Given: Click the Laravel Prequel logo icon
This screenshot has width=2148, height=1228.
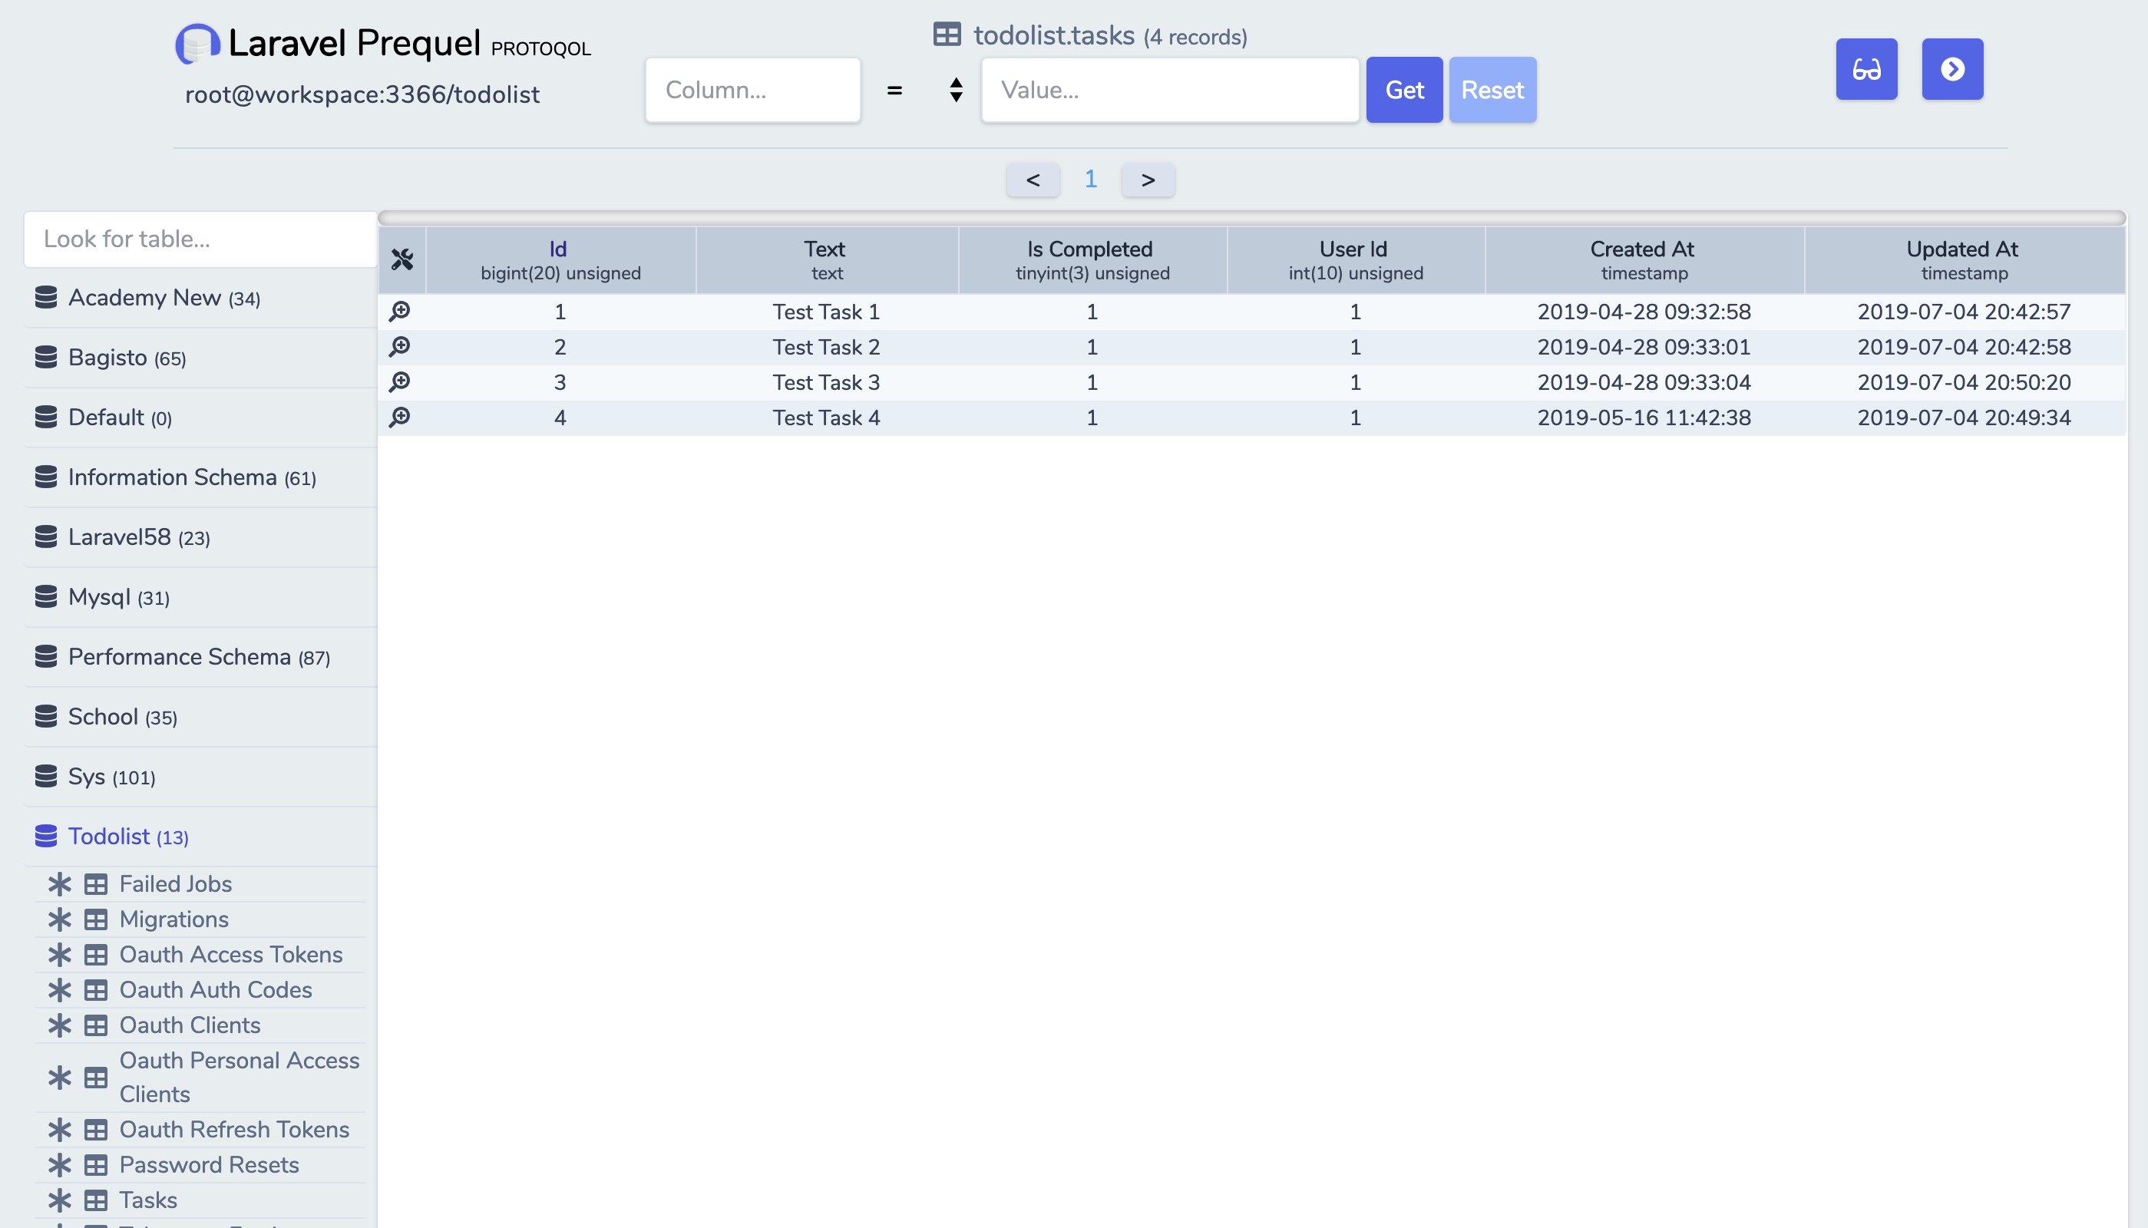Looking at the screenshot, I should (197, 44).
